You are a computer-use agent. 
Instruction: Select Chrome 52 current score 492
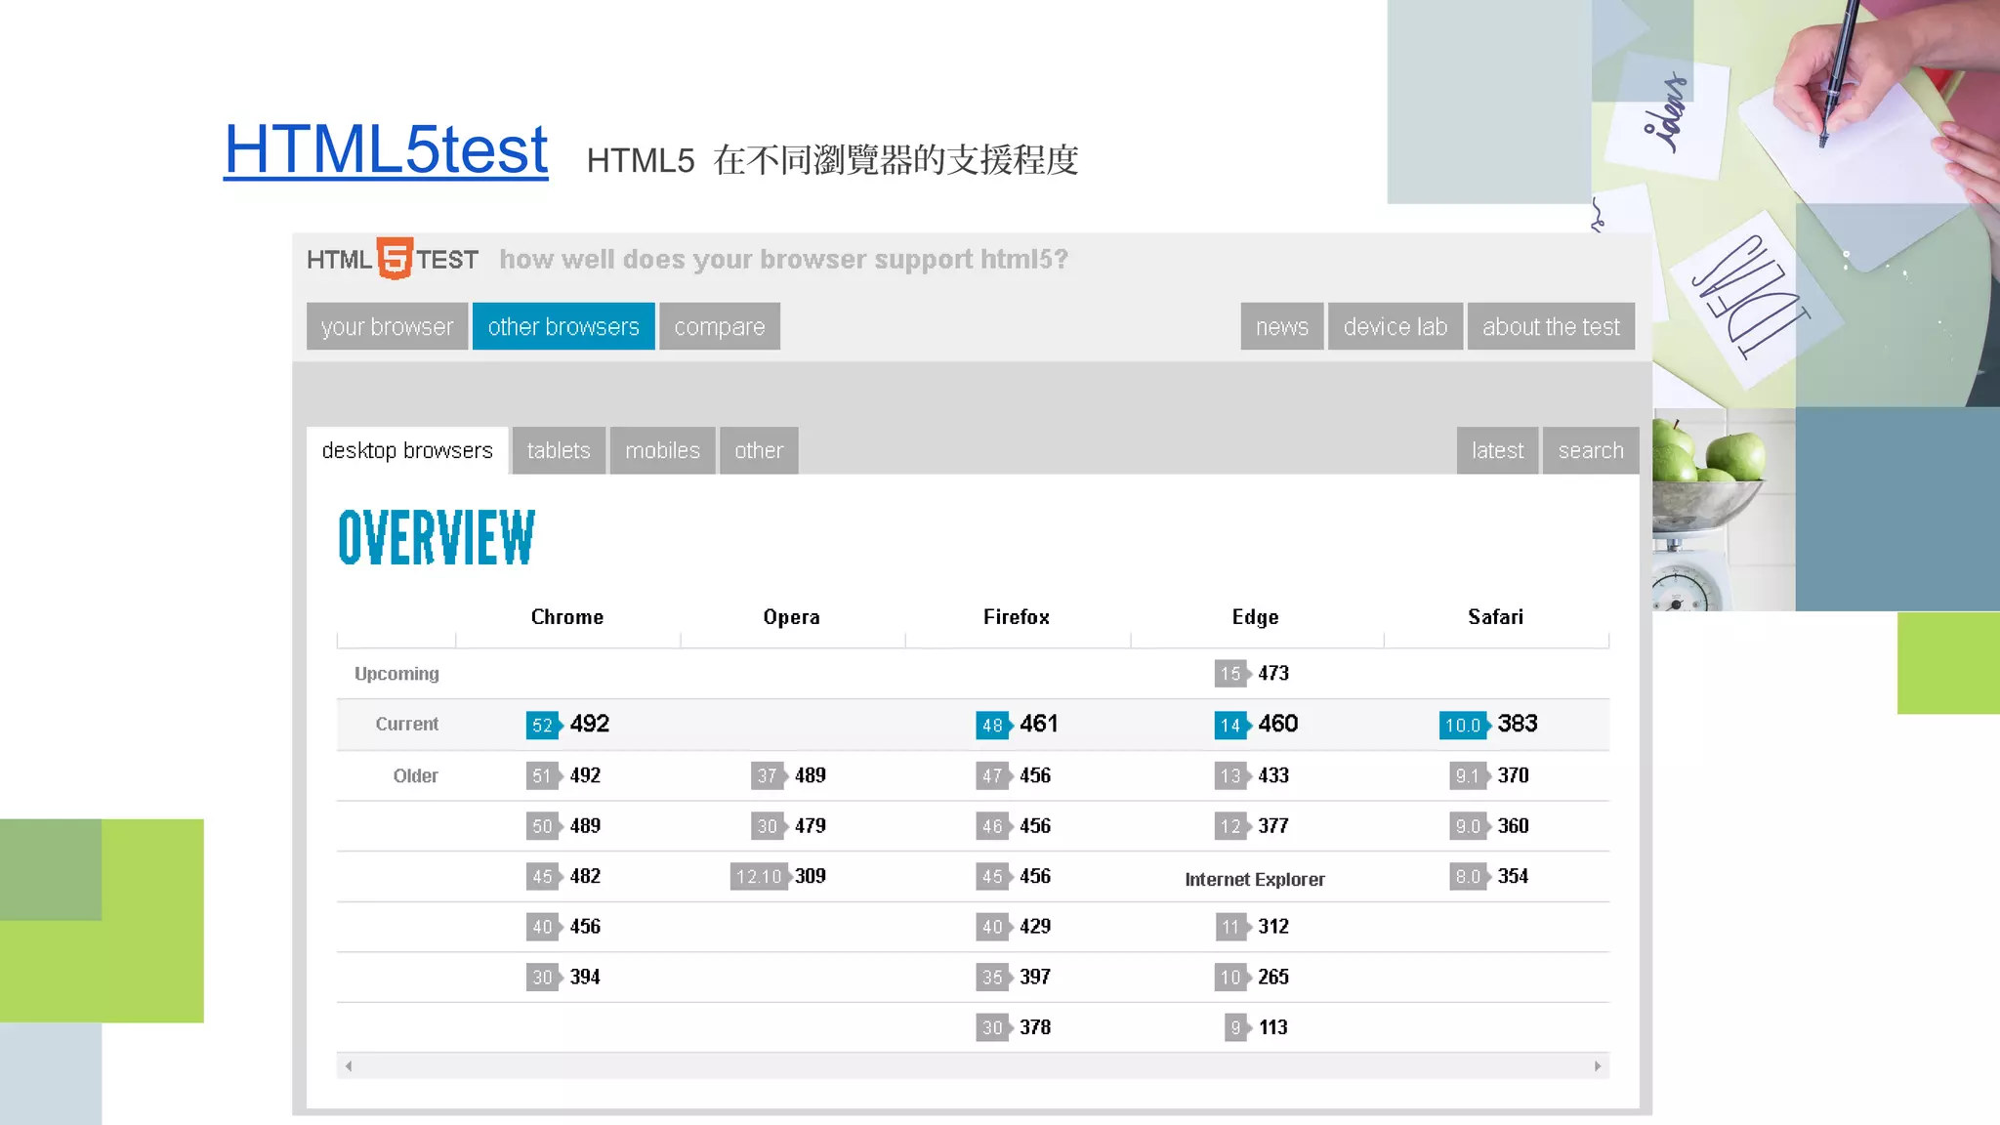tap(567, 724)
